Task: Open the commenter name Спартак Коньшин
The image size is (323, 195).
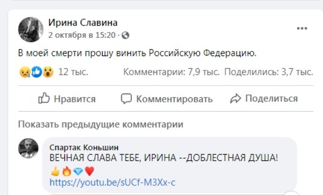Action: click(x=84, y=147)
